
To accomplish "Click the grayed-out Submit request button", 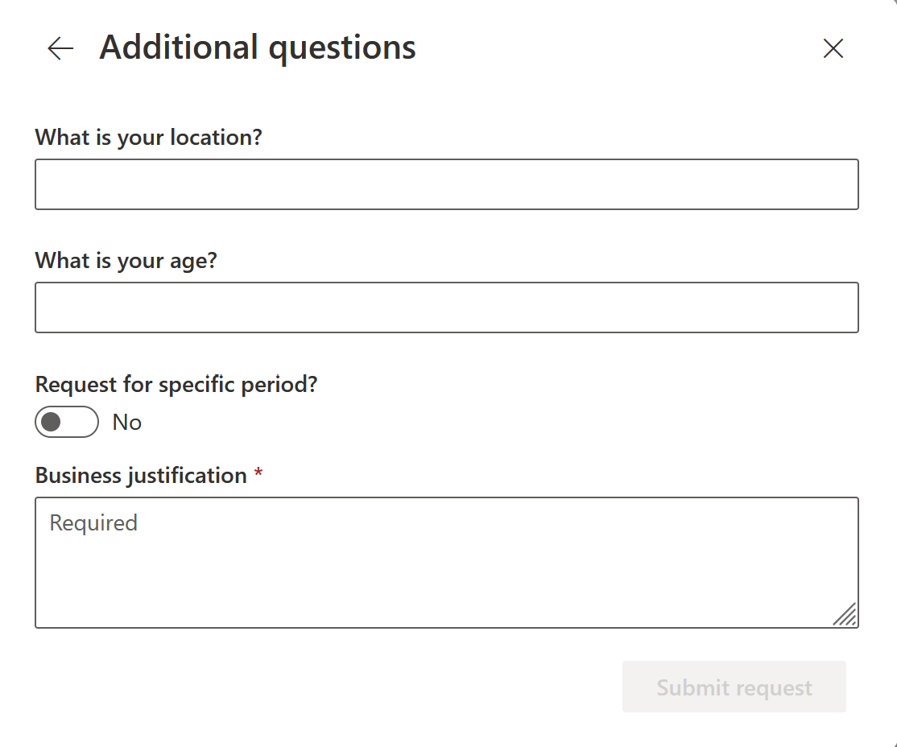I will [734, 687].
